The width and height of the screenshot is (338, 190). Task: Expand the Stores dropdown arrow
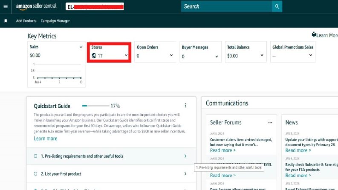pyautogui.click(x=126, y=55)
